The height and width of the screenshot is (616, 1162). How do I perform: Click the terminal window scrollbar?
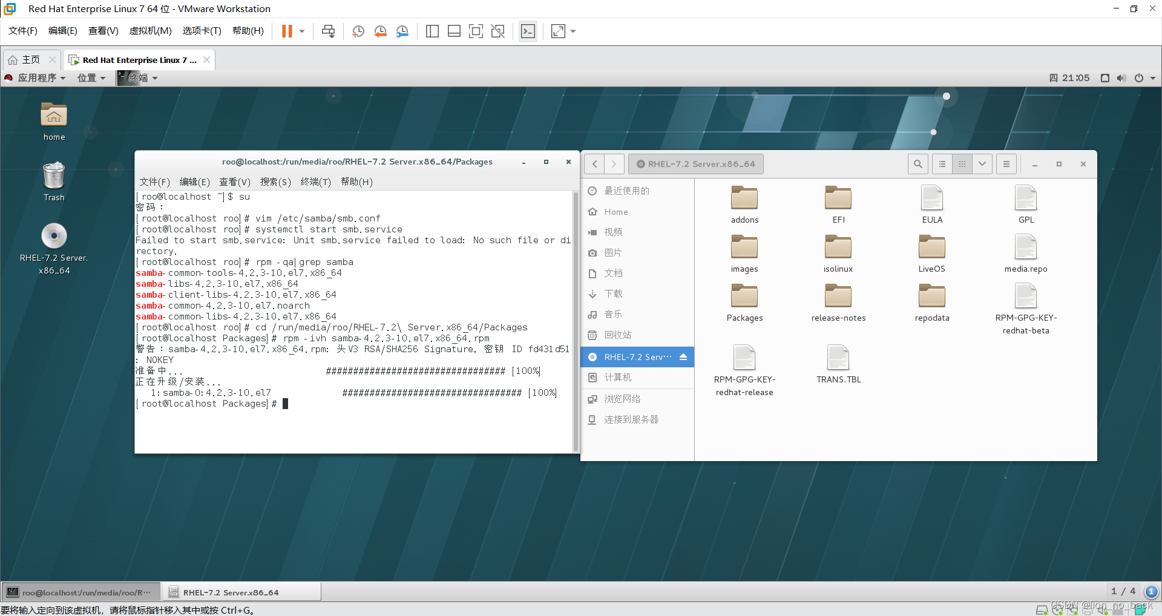[576, 321]
